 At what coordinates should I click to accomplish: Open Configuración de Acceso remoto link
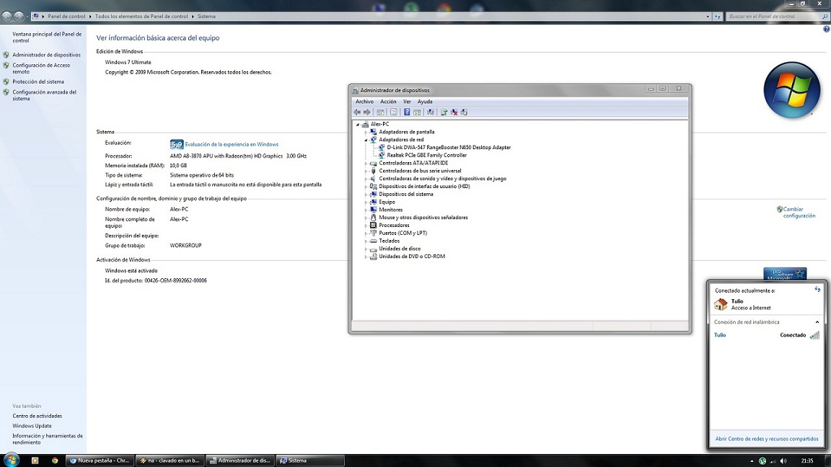[x=41, y=68]
